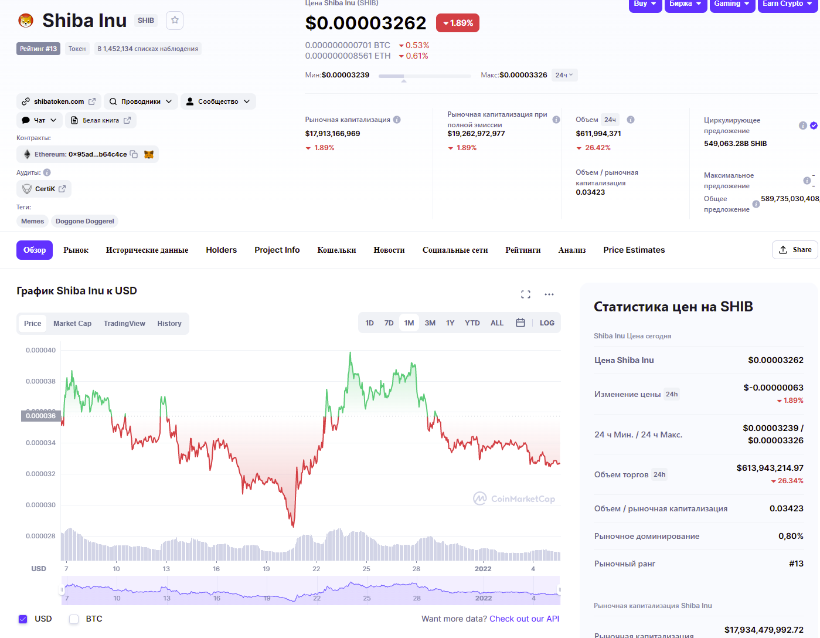The image size is (820, 638).
Task: Click the SHIB ticker badge
Action: click(146, 21)
